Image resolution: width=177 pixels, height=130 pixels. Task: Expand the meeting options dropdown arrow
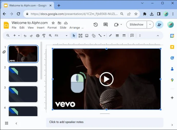click(x=121, y=25)
